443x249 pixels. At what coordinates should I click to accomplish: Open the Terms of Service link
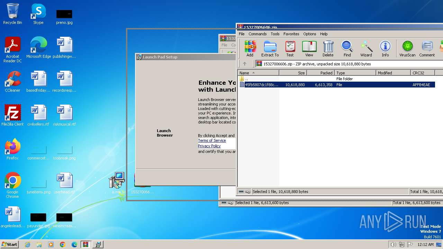click(212, 141)
